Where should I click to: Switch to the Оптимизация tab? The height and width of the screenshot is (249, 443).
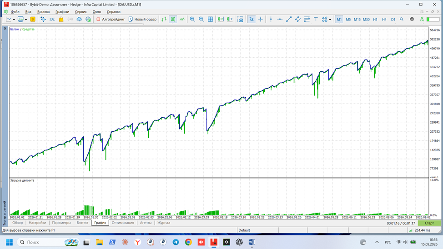pos(123,223)
